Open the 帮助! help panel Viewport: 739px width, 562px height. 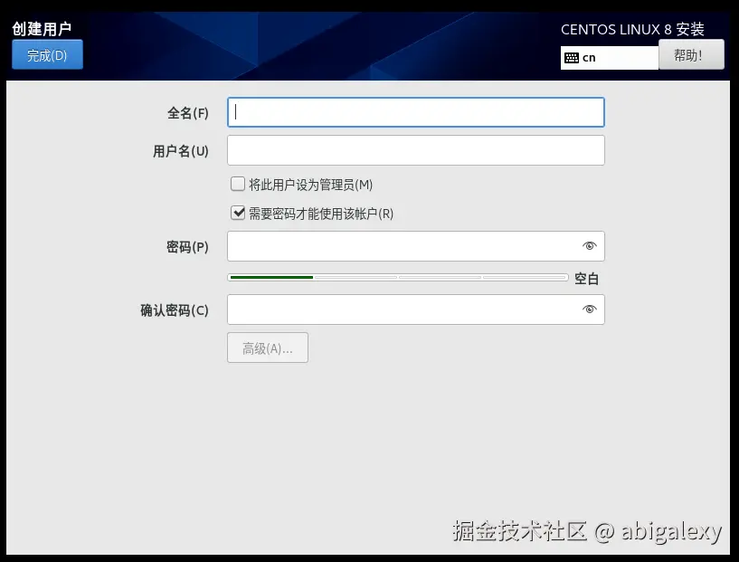691,54
